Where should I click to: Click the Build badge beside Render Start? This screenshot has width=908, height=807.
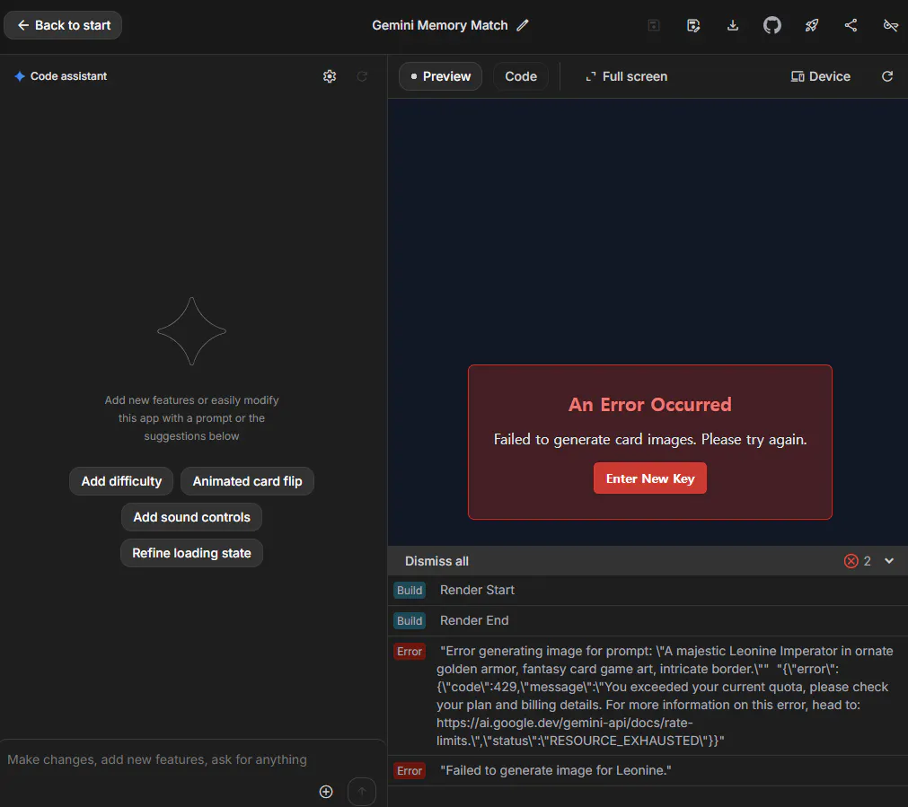tap(410, 590)
